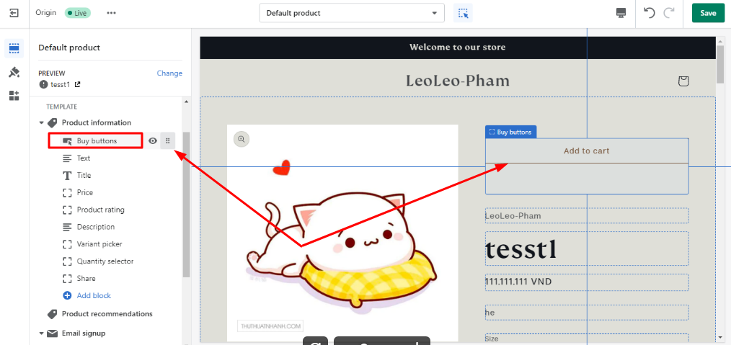Select the Price block
This screenshot has width=731, height=345.
click(85, 193)
